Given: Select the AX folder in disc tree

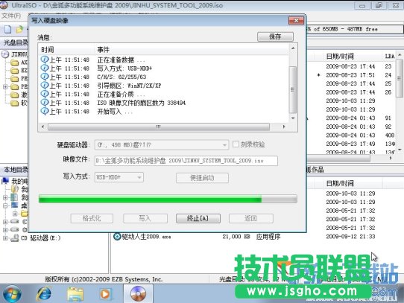Looking at the screenshot, I should pyautogui.click(x=19, y=63).
